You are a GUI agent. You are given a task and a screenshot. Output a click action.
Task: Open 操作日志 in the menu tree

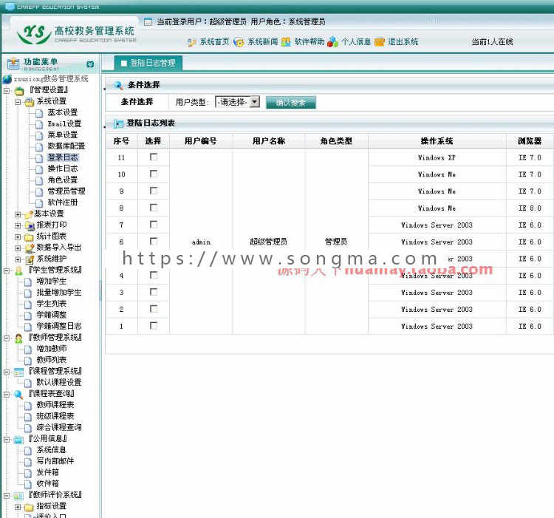(x=63, y=169)
